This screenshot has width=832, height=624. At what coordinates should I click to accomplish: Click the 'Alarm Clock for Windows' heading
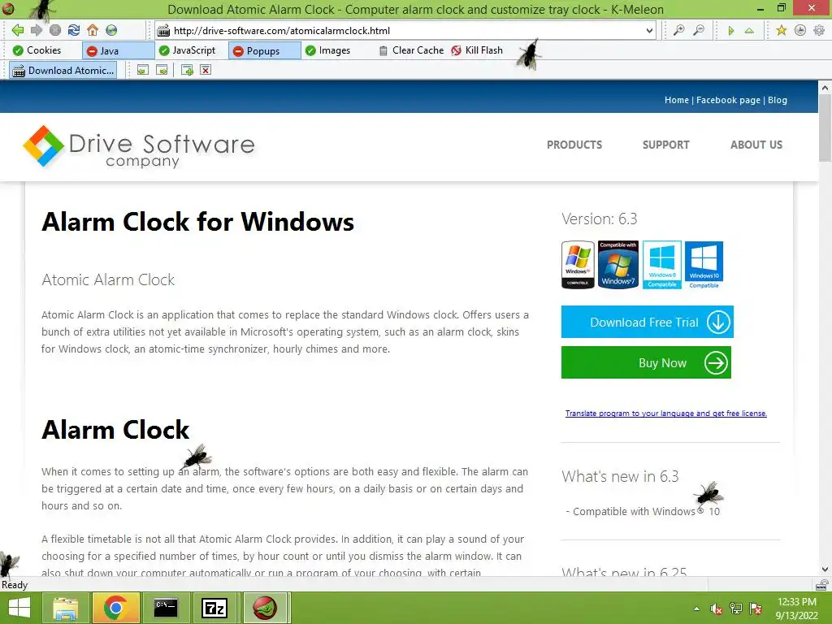coord(198,222)
